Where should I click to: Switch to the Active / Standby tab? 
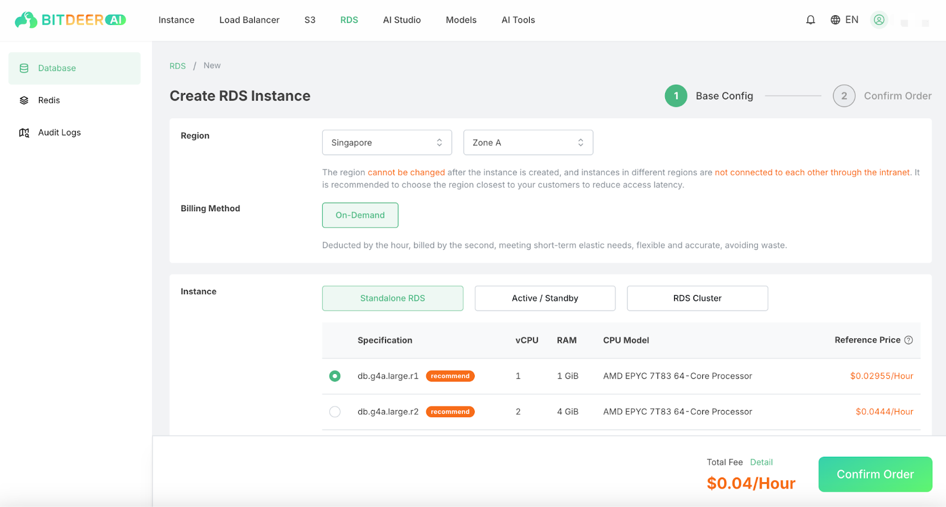[x=545, y=298]
